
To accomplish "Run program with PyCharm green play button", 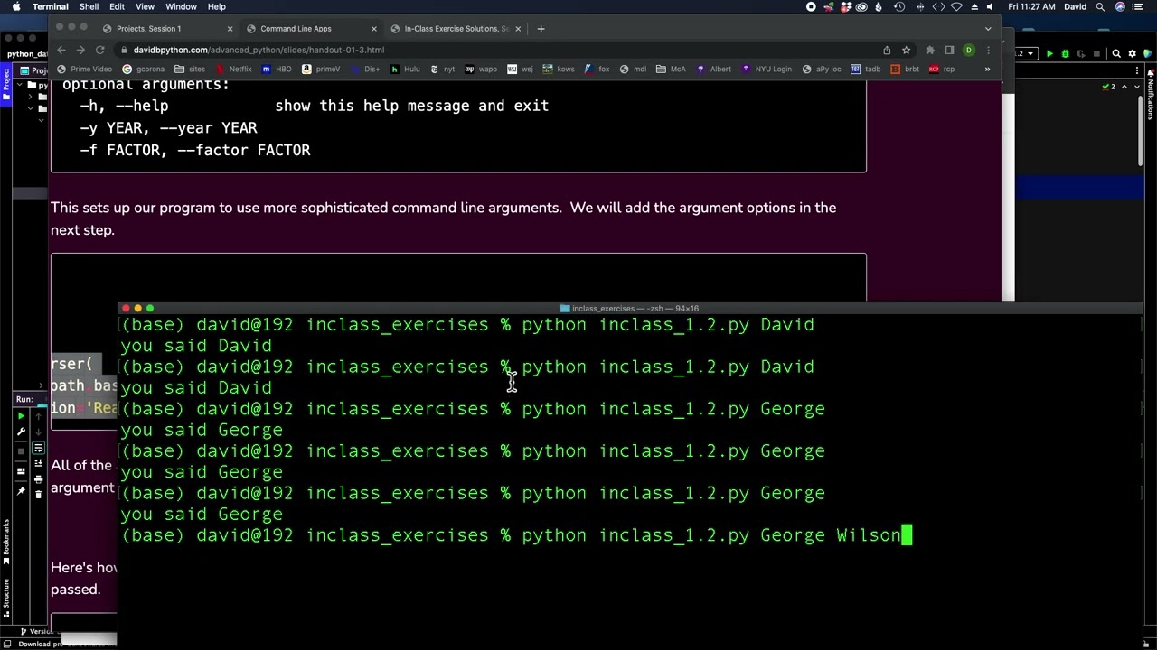I will pyautogui.click(x=1049, y=54).
